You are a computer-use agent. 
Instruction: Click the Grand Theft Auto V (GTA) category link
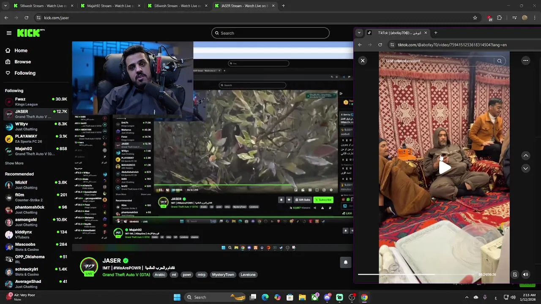pos(126,275)
